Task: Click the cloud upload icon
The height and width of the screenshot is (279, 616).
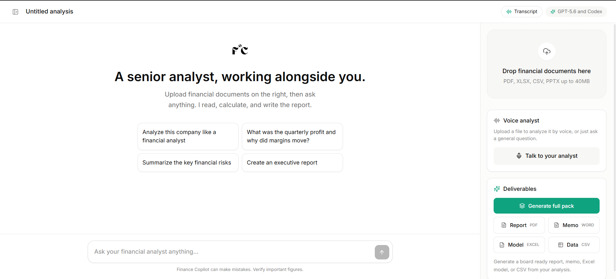Action: point(547,51)
